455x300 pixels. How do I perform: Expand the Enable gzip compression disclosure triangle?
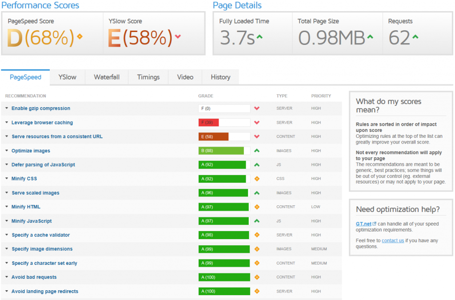coord(7,108)
